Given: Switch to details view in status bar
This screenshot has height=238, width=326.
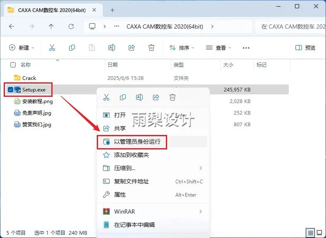Looking at the screenshot, I should 310,233.
